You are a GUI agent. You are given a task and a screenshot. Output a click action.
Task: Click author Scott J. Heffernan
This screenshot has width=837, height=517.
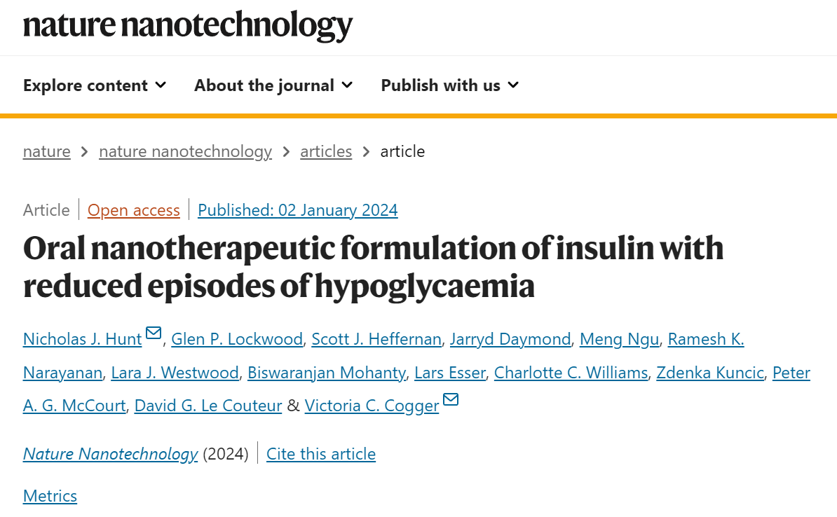tap(376, 339)
